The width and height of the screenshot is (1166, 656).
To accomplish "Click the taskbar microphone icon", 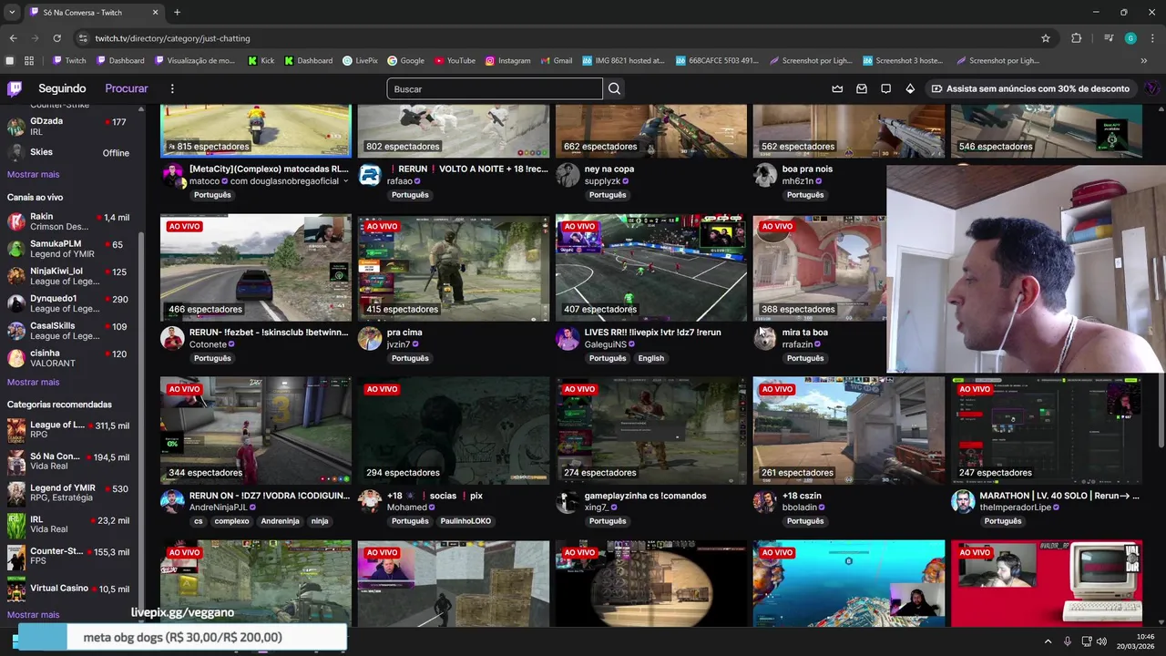I will pos(1067,641).
